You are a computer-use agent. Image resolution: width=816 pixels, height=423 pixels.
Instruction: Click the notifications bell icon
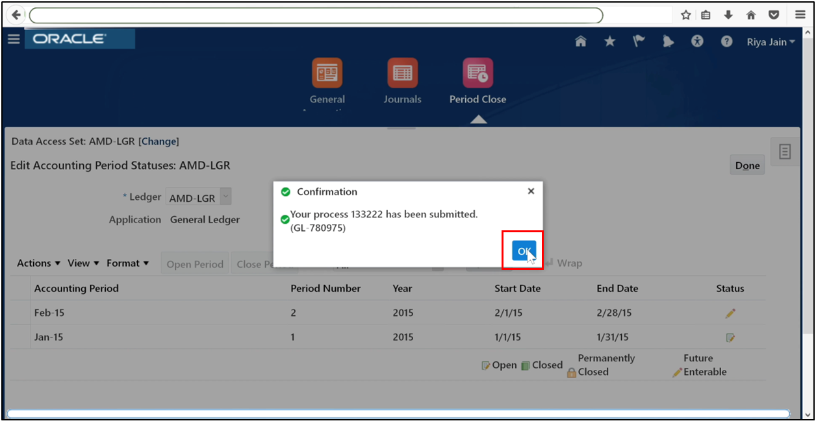(x=668, y=41)
